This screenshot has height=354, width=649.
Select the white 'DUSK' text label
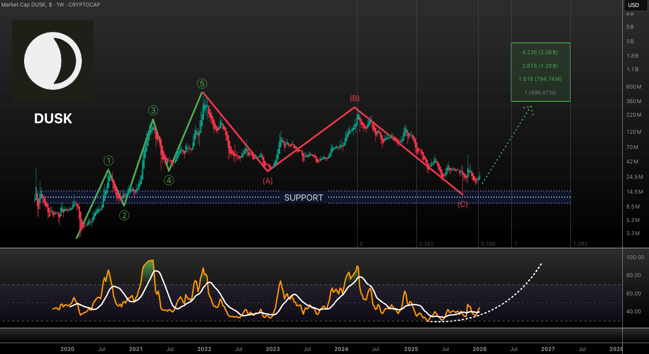(53, 118)
